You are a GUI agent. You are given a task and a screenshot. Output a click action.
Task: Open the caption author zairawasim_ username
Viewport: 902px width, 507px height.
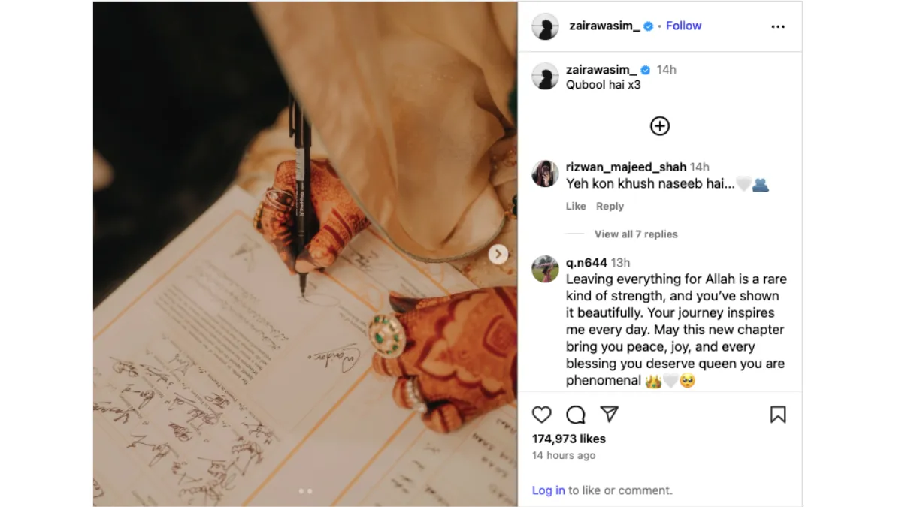[x=601, y=69]
